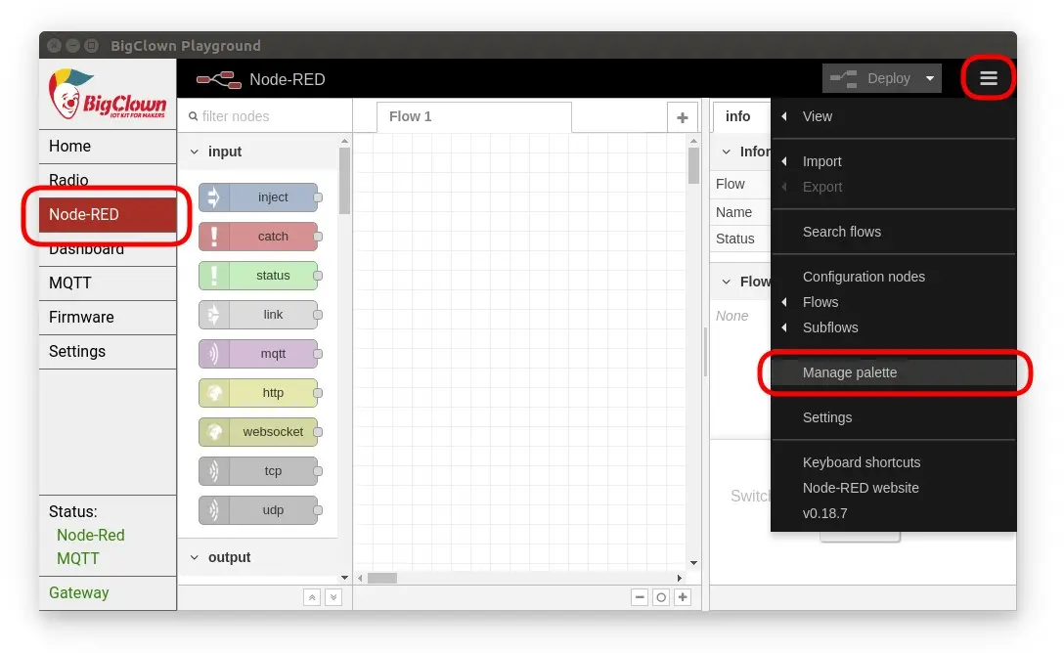Click palette scrollbar down arrow
Image resolution: width=1064 pixels, height=653 pixels.
point(344,578)
